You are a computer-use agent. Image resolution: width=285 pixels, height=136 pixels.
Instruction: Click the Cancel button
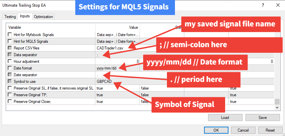click(x=243, y=130)
